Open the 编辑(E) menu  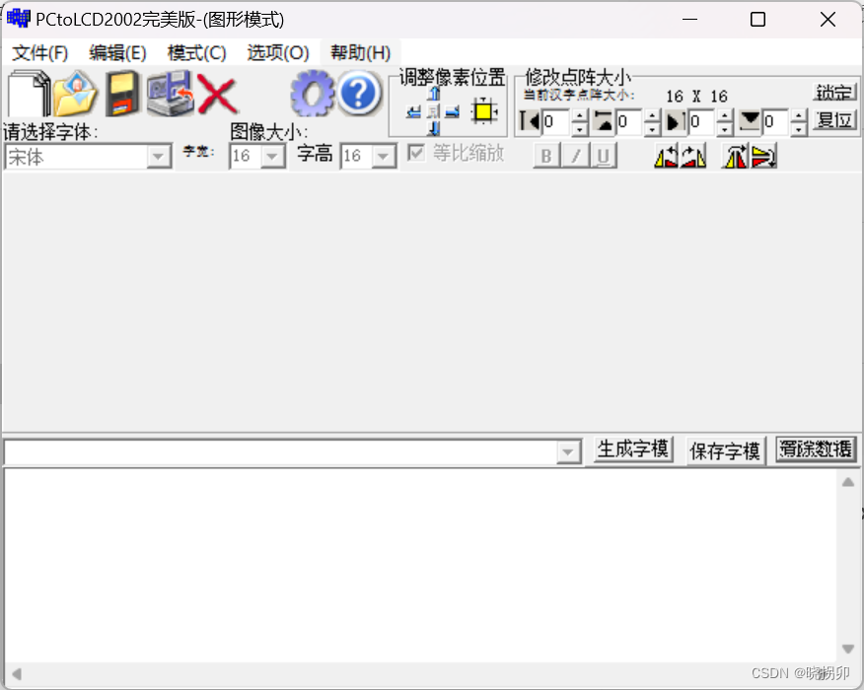click(x=118, y=53)
